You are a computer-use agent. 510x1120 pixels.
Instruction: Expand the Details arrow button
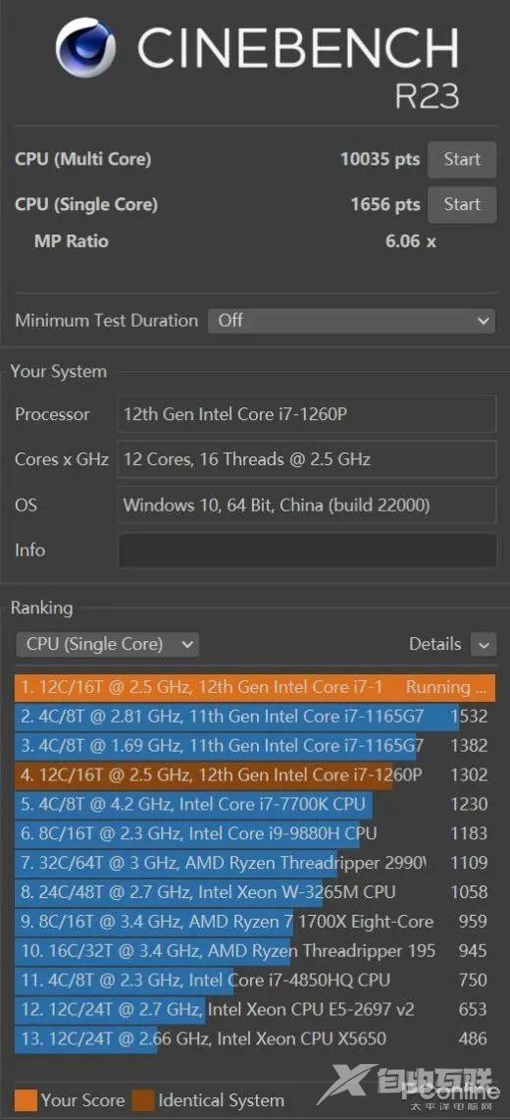coord(483,644)
